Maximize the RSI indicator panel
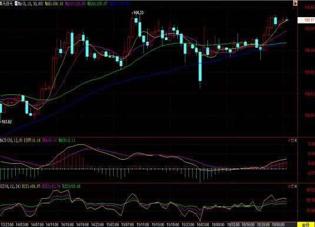This screenshot has height=227, width=315. 292,186
